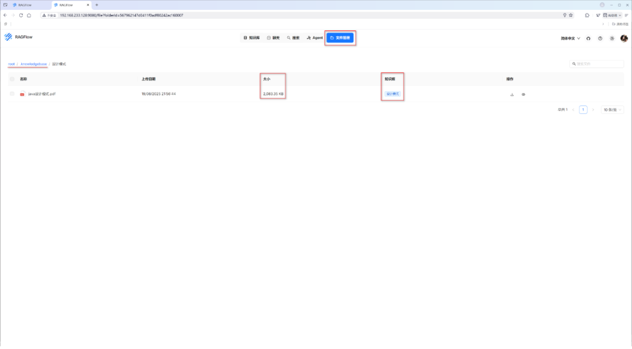632x349 pixels.
Task: Go to pagination page 1
Action: [583, 109]
